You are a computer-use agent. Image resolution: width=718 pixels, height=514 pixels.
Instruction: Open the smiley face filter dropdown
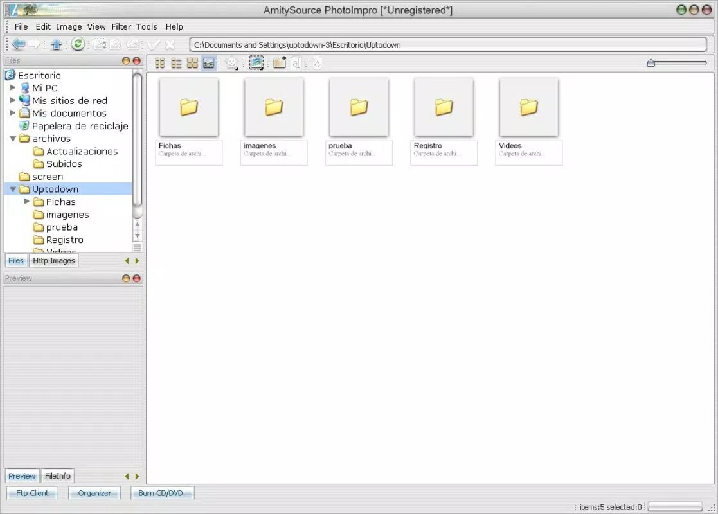point(233,63)
